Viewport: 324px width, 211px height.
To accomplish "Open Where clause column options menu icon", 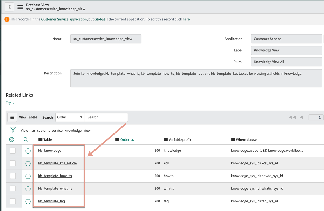I will tap(233, 140).
